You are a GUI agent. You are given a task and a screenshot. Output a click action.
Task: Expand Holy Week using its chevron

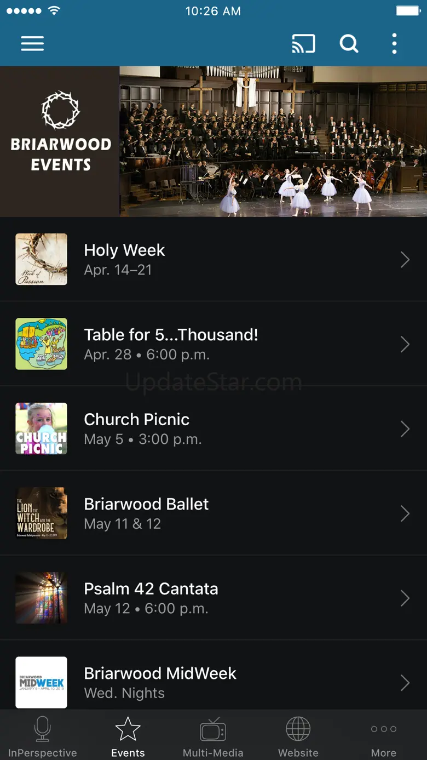(x=405, y=260)
